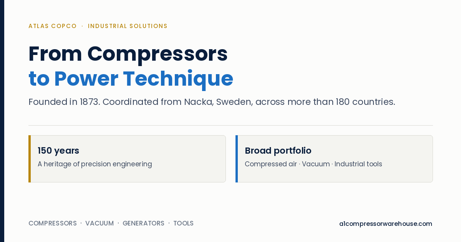Screen dimensions: 461x242
Task: Open the Broad portfolio card
Action: coord(334,159)
